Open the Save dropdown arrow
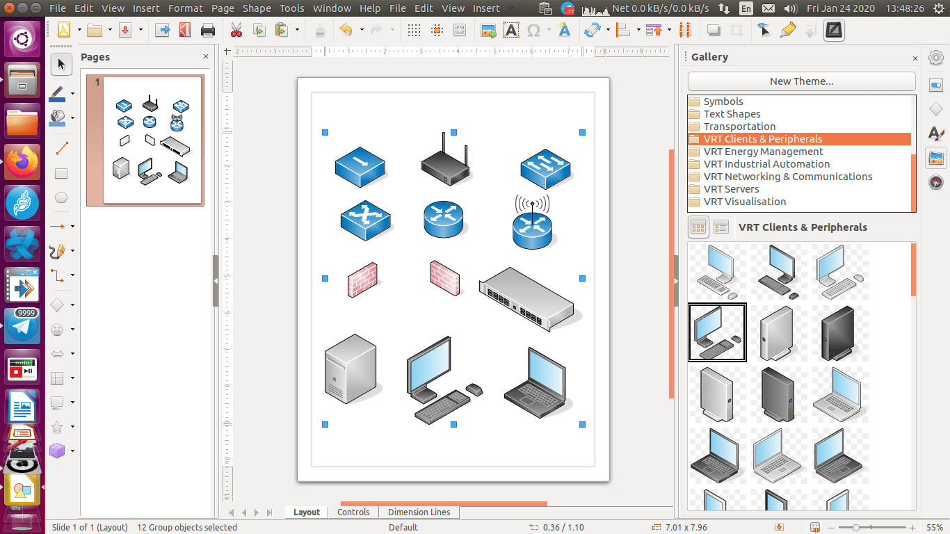Screen dimensions: 950x534 (x=140, y=30)
